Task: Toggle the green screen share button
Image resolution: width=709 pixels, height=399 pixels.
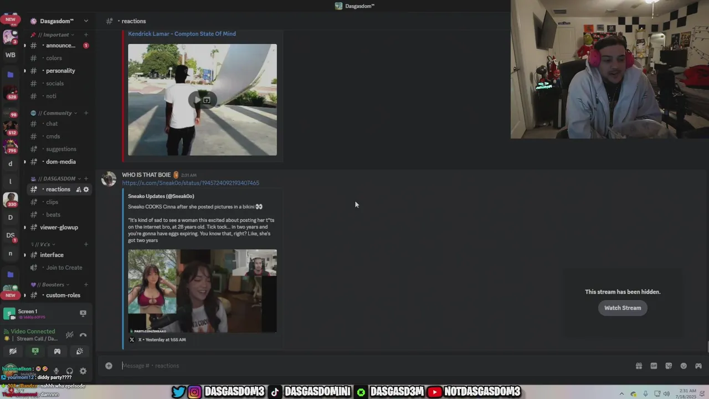Action: pyautogui.click(x=35, y=351)
